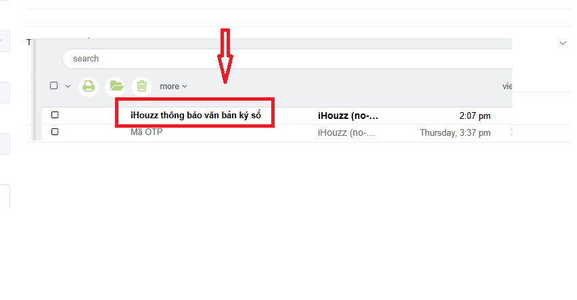Click the Thursday, 3:37 pm timestamp

pyautogui.click(x=455, y=132)
